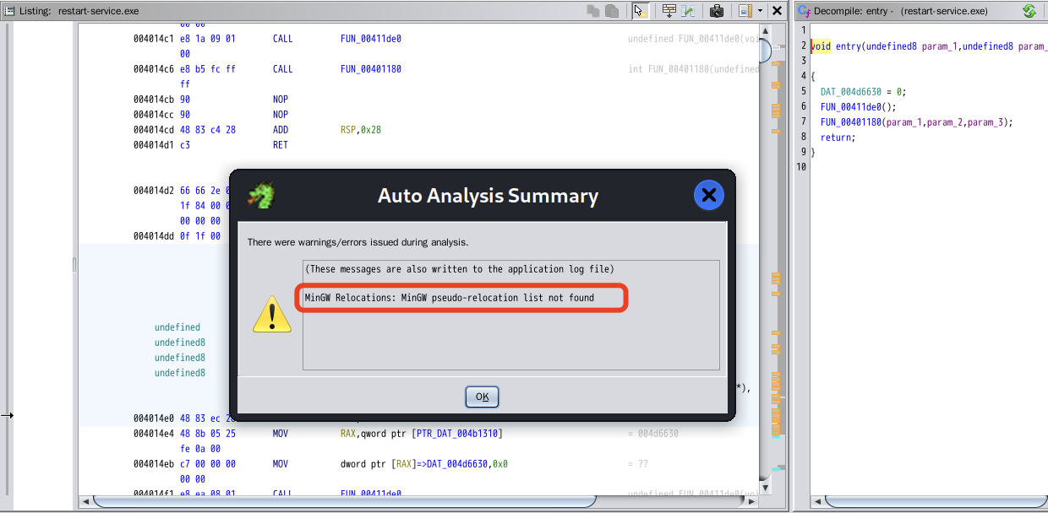Click the Listing horizontal scrollbar
Image resolution: width=1048 pixels, height=513 pixels.
pyautogui.click(x=423, y=502)
